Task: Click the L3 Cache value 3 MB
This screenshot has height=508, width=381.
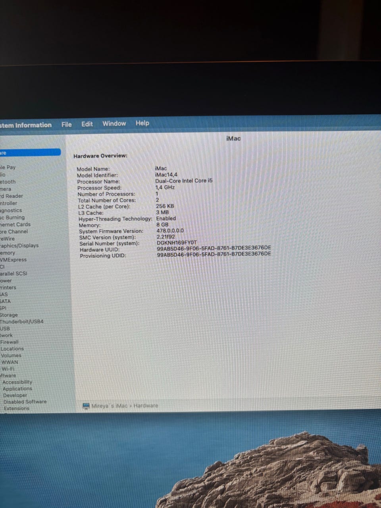Action: click(x=162, y=212)
